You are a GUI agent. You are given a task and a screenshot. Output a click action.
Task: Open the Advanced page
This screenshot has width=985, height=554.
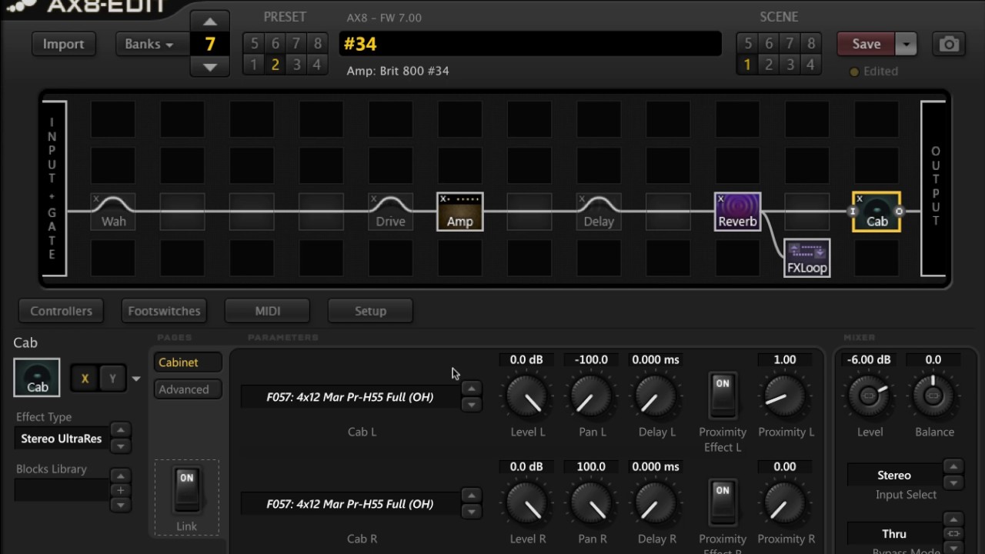point(188,389)
